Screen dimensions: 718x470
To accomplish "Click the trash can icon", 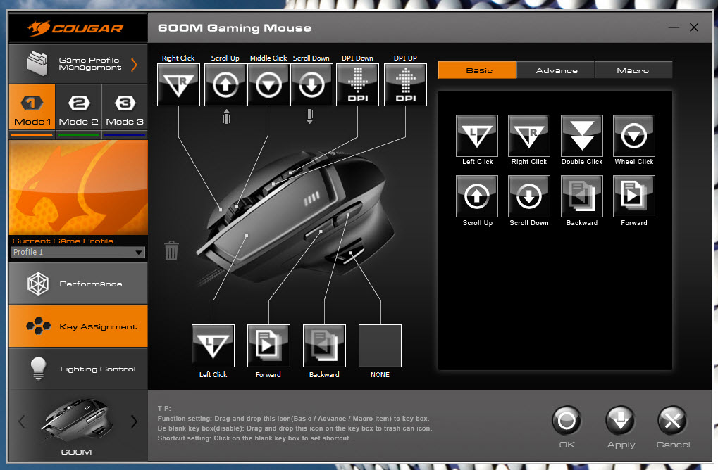I will coord(171,250).
